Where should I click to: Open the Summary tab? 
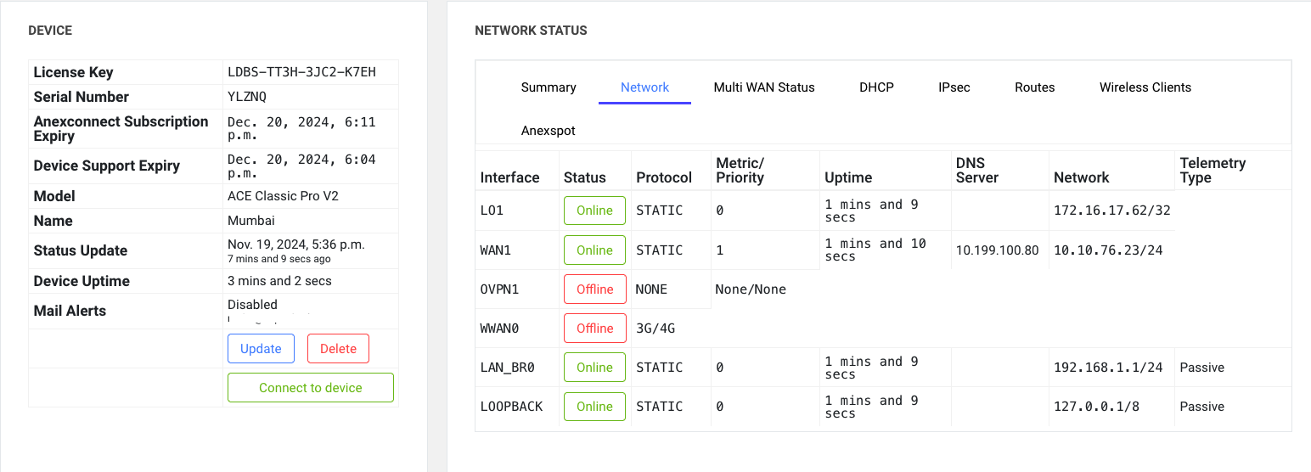coord(549,87)
